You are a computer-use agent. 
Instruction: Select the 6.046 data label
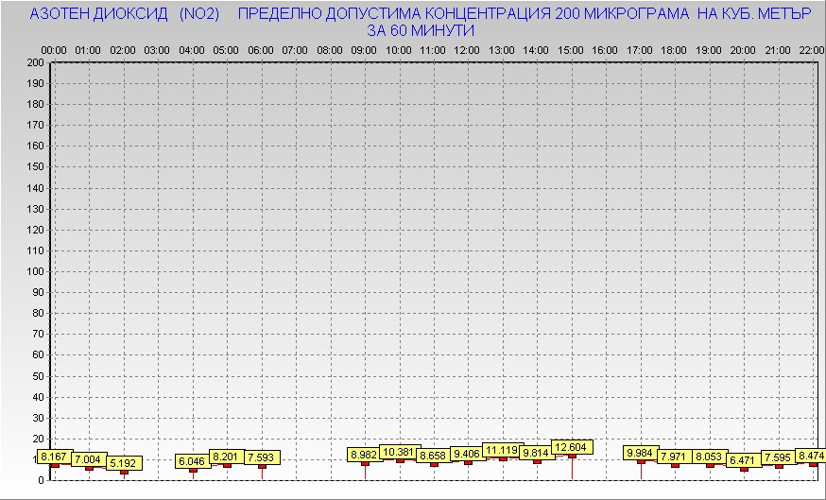click(193, 461)
